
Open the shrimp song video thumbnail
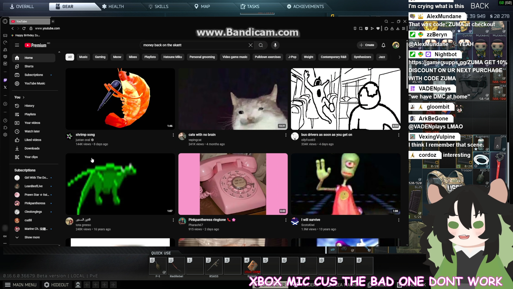(120, 99)
